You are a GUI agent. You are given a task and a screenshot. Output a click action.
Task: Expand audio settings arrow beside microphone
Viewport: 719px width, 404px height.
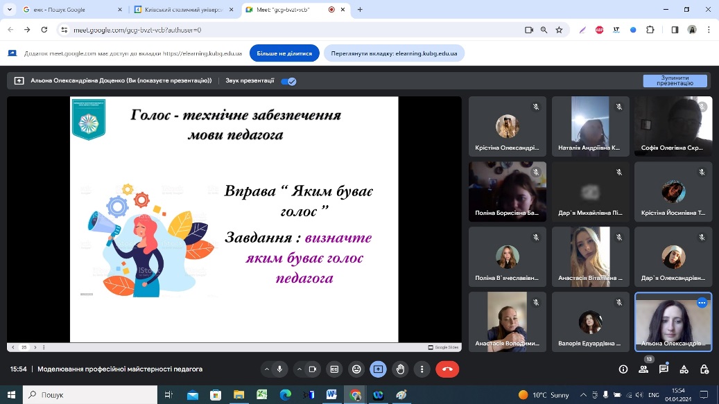pos(266,369)
